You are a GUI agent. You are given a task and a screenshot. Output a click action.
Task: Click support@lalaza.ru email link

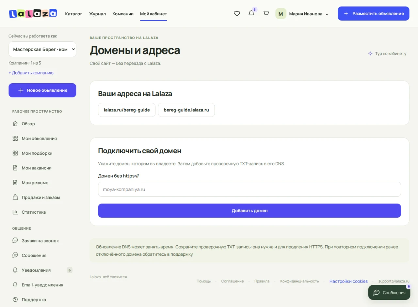tap(394, 281)
